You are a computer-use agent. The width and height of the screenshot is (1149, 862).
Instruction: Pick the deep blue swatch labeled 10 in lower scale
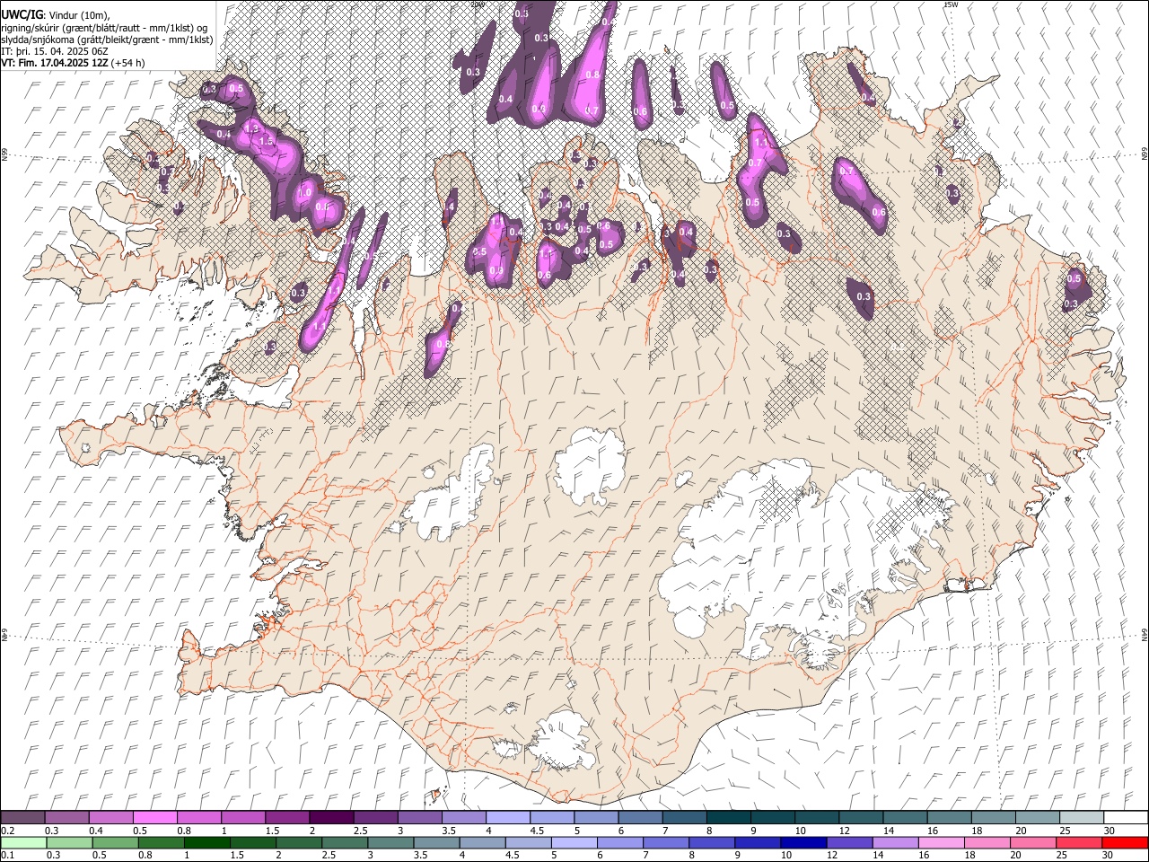pos(804,843)
